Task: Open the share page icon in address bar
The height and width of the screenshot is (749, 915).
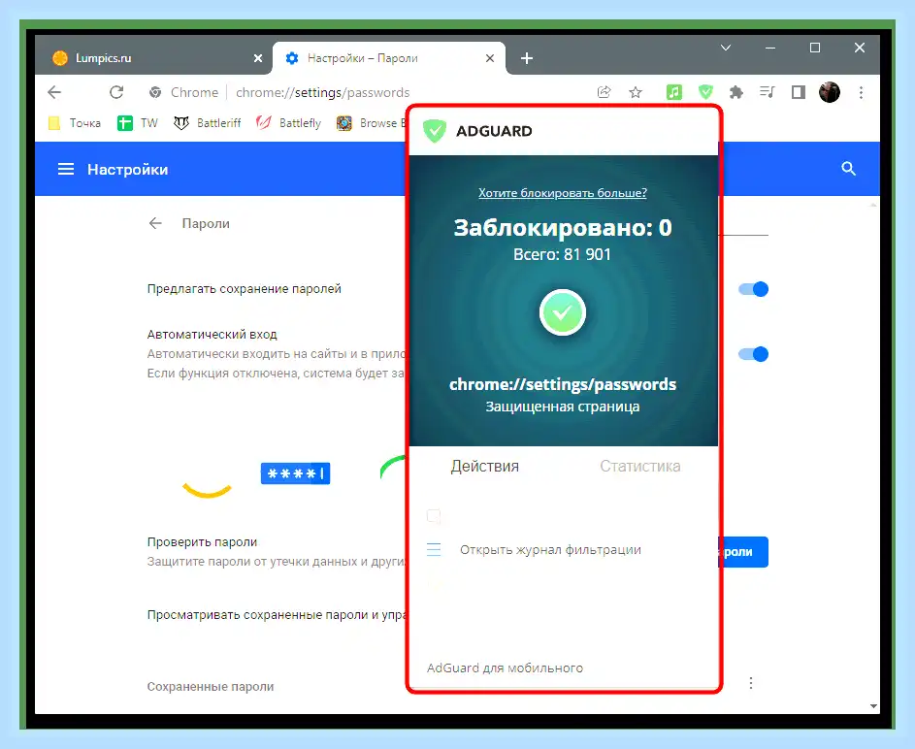Action: pyautogui.click(x=604, y=92)
